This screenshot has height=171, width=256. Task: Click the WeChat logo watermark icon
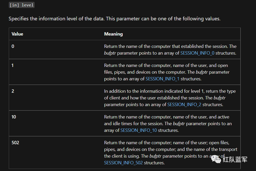216,159
